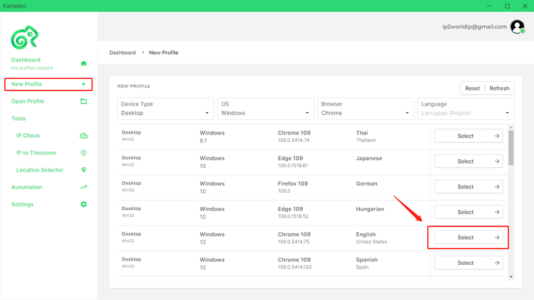Click the Location Selector pin icon

pyautogui.click(x=84, y=170)
